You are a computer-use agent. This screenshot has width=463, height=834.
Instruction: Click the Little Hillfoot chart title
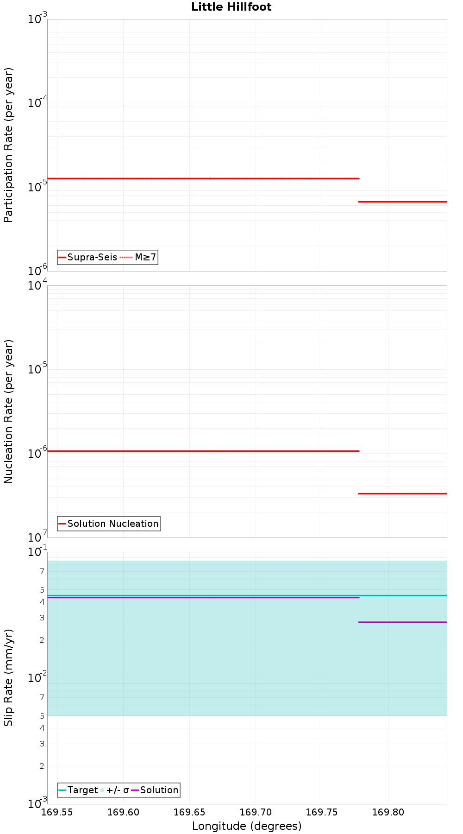pyautogui.click(x=231, y=7)
